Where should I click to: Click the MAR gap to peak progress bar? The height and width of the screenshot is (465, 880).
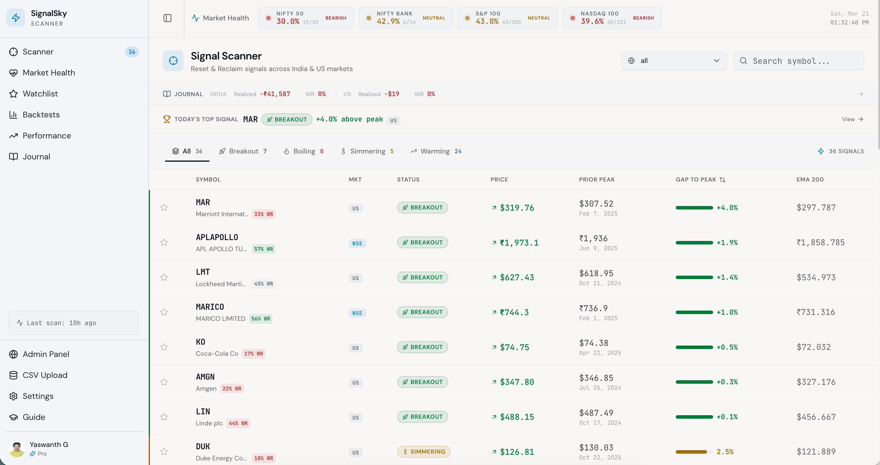[694, 208]
